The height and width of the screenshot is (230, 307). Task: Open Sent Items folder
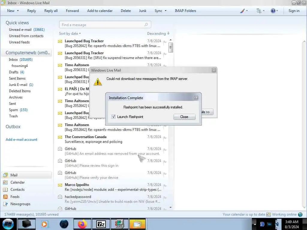click(x=17, y=78)
